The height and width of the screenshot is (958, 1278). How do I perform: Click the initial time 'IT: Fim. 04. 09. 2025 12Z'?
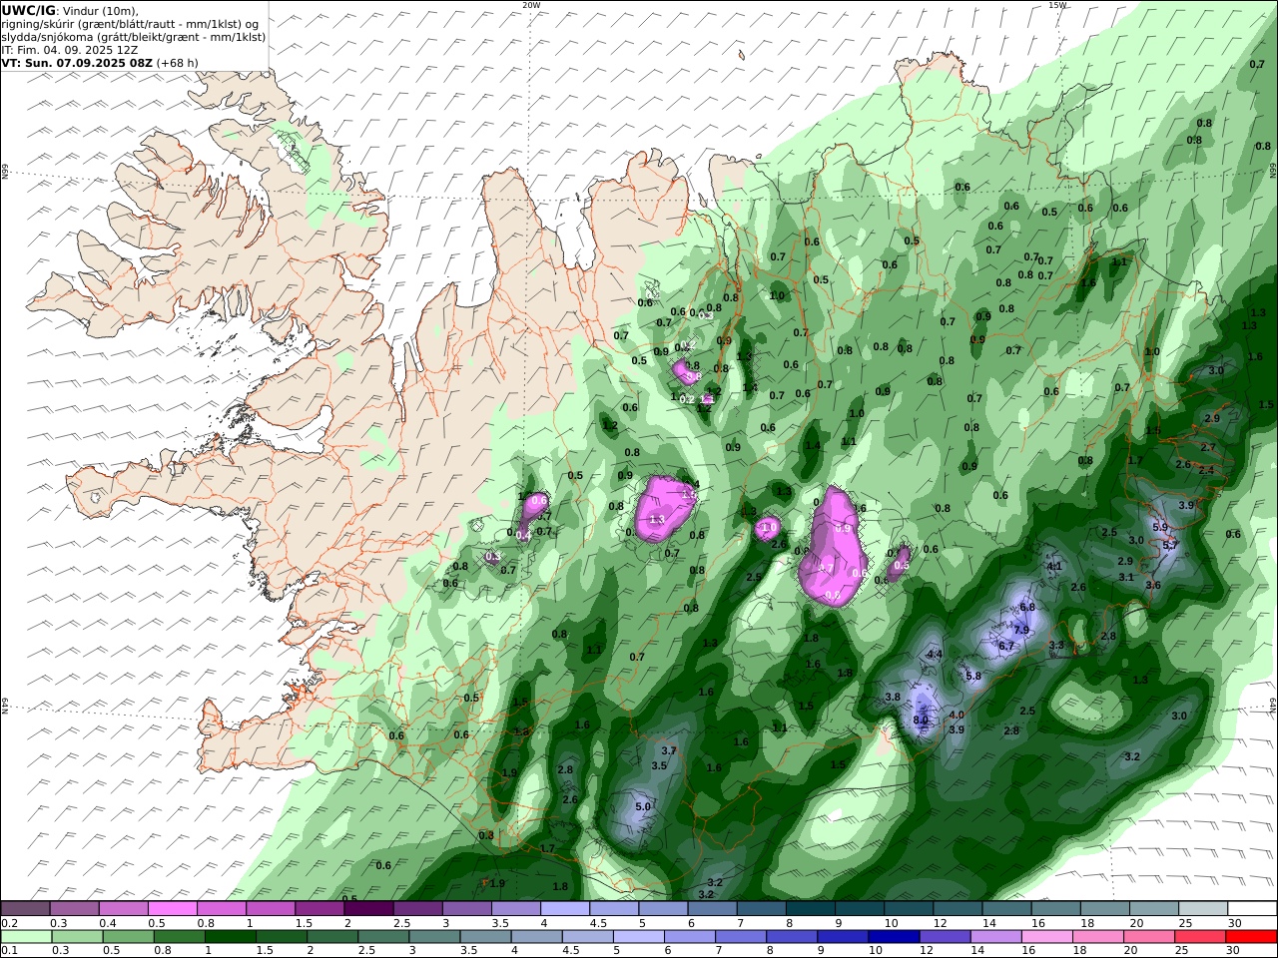pos(69,50)
